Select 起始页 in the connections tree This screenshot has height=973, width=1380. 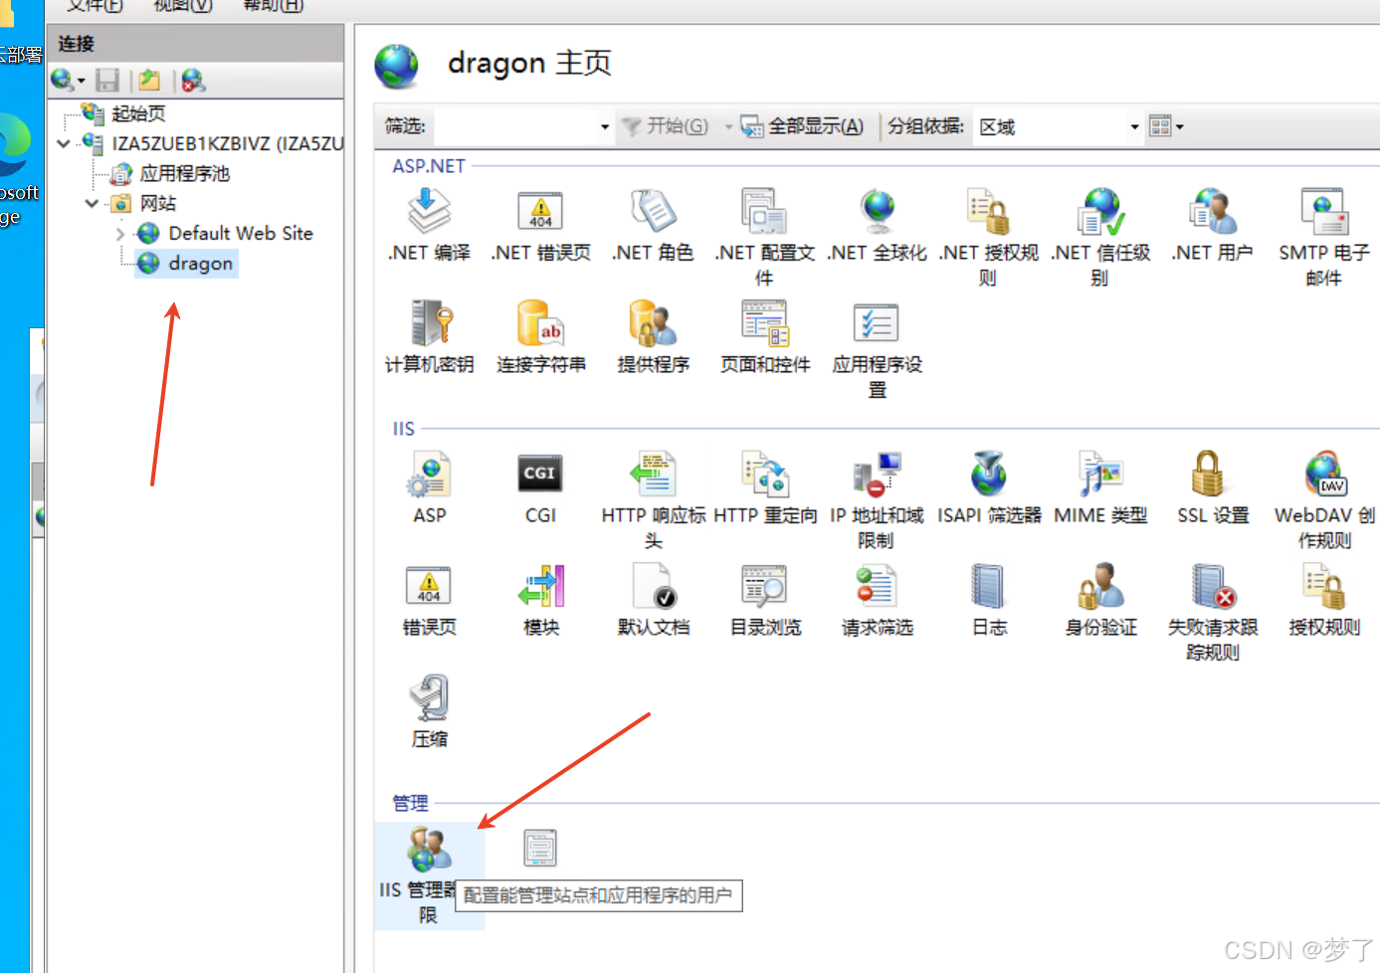click(138, 113)
